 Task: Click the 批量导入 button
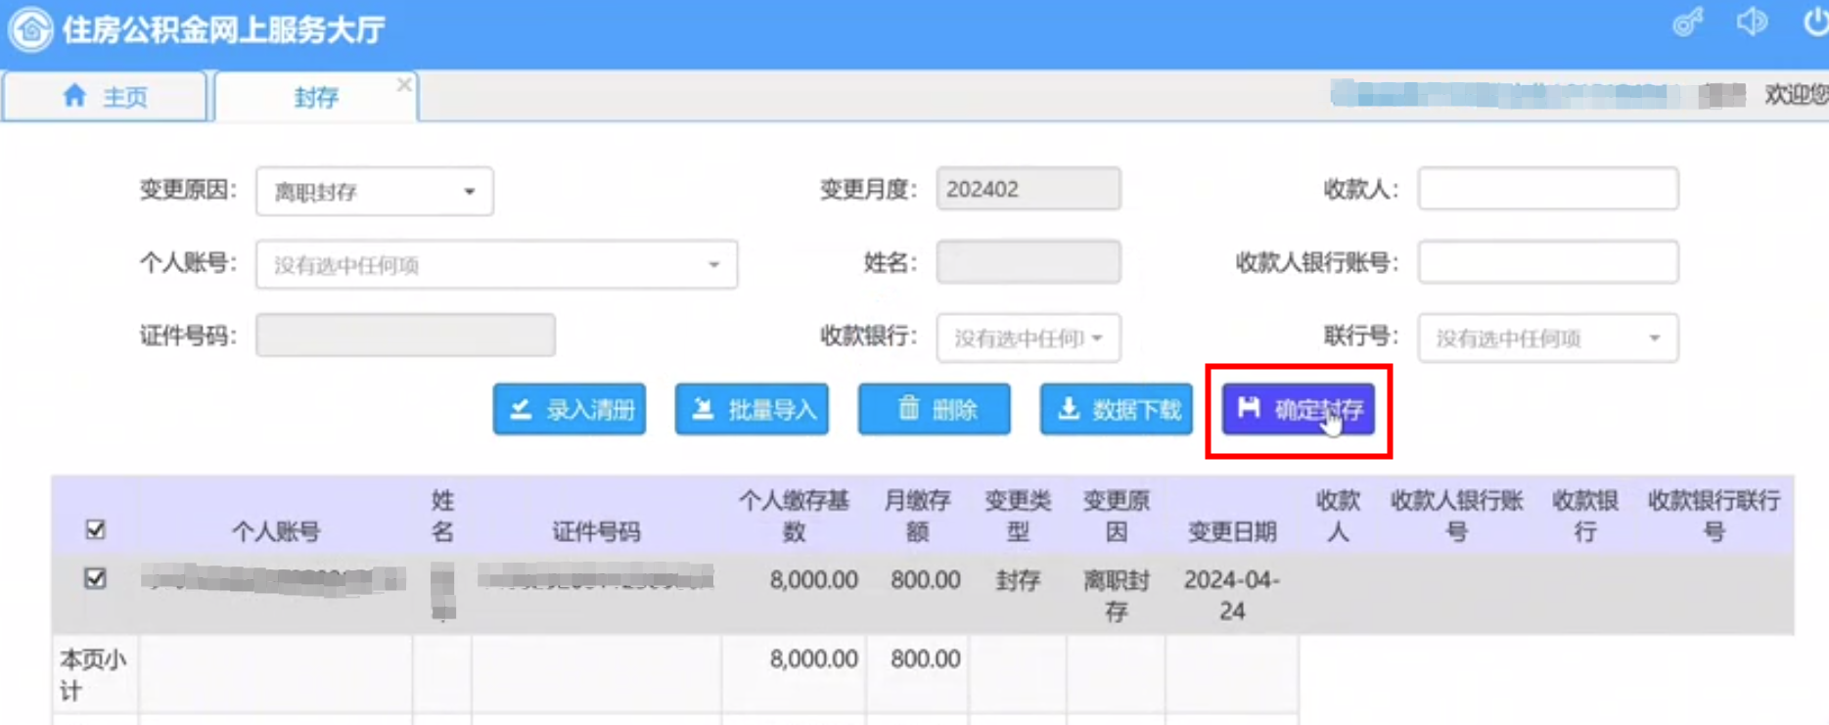click(752, 409)
